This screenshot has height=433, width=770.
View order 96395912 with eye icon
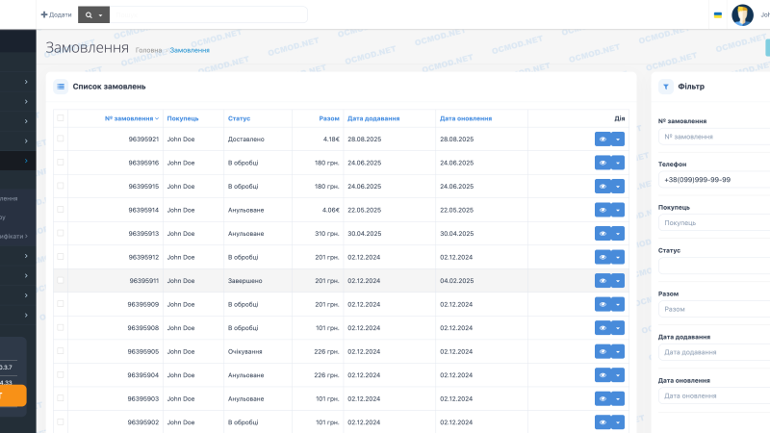pos(603,257)
